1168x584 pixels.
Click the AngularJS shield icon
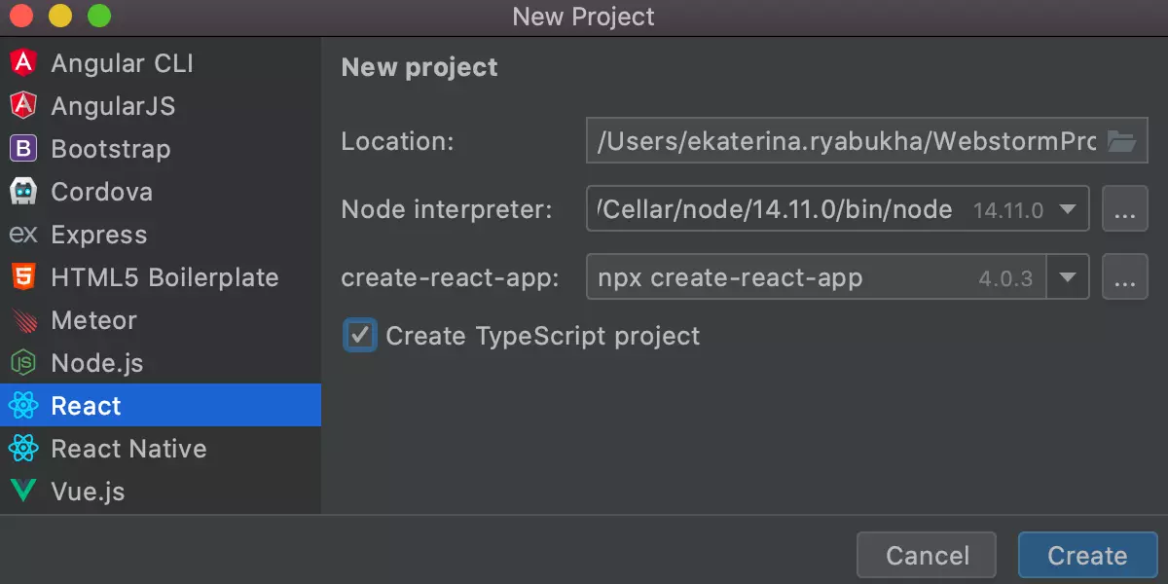[x=23, y=106]
